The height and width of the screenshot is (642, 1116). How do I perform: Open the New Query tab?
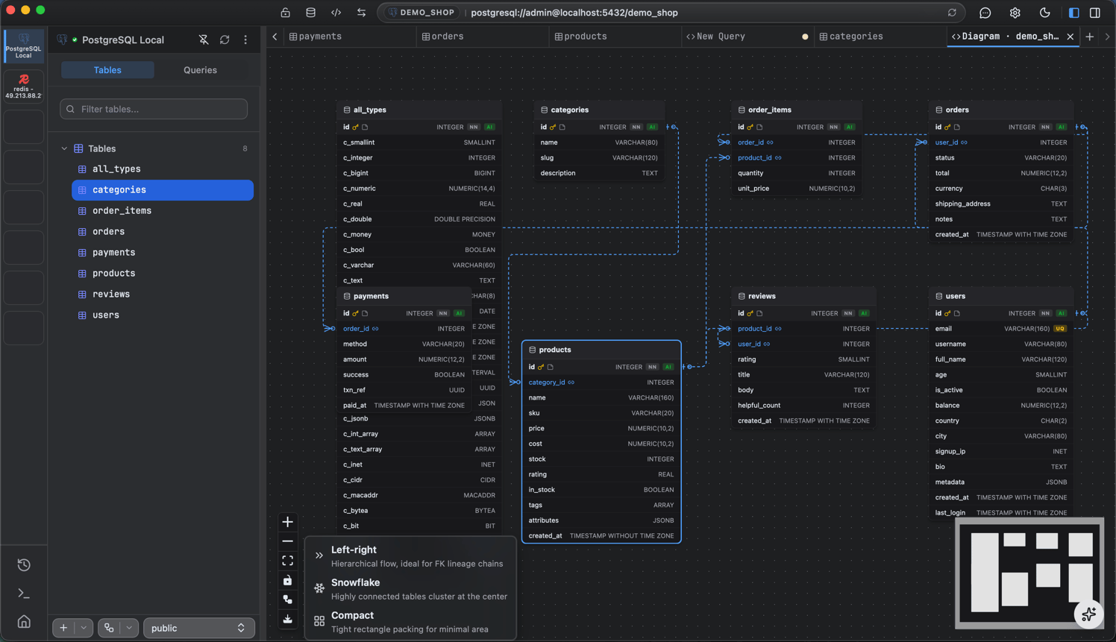(x=747, y=37)
